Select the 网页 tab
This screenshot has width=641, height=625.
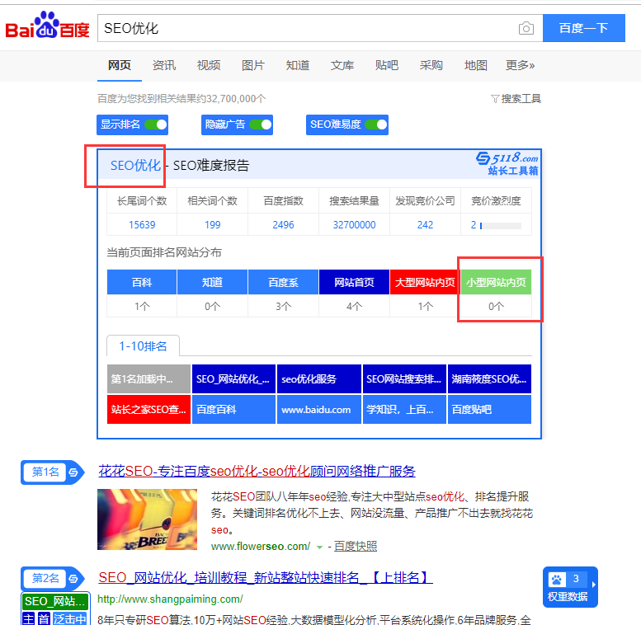120,65
